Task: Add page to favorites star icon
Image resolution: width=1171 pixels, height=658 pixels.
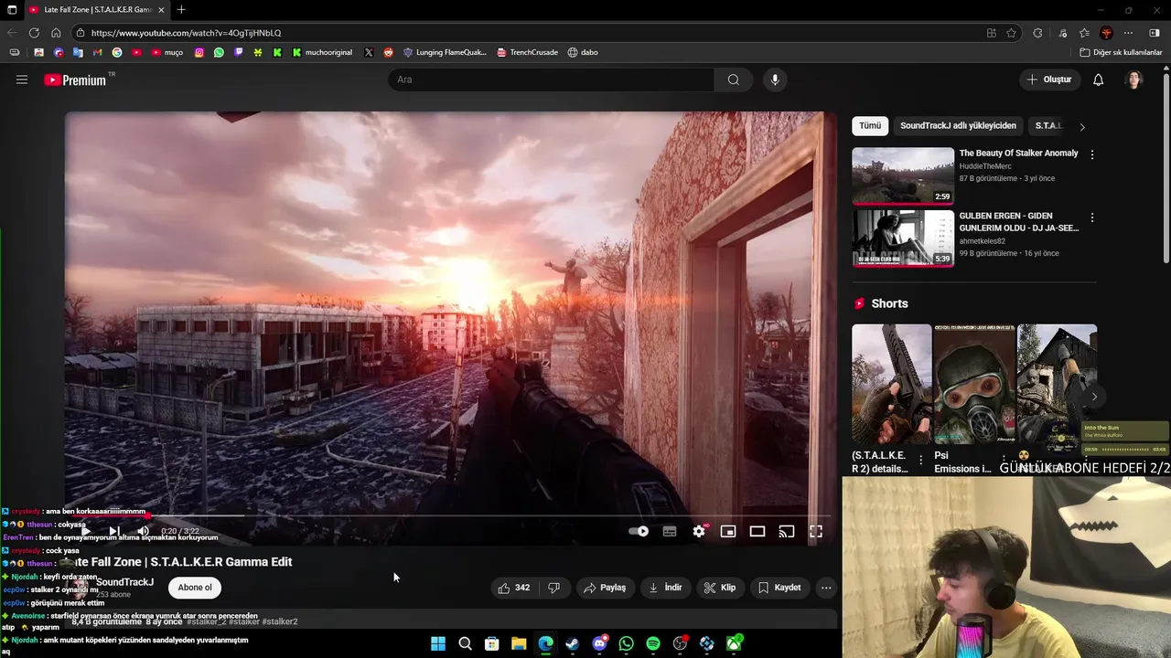Action: click(1011, 33)
